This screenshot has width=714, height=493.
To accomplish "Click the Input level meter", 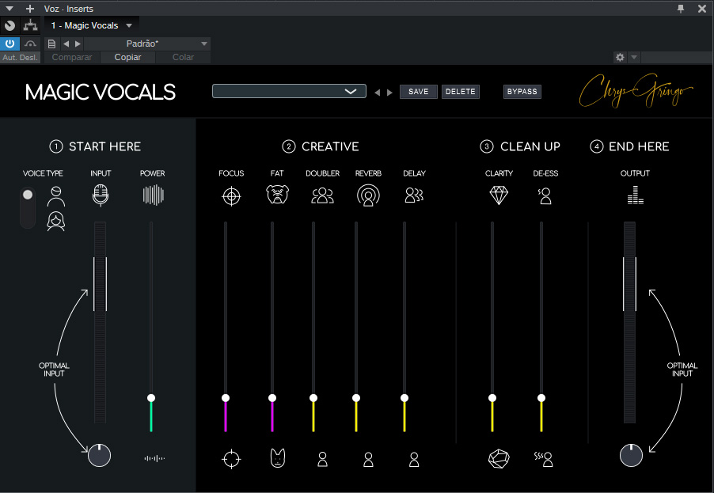I will pos(101,323).
